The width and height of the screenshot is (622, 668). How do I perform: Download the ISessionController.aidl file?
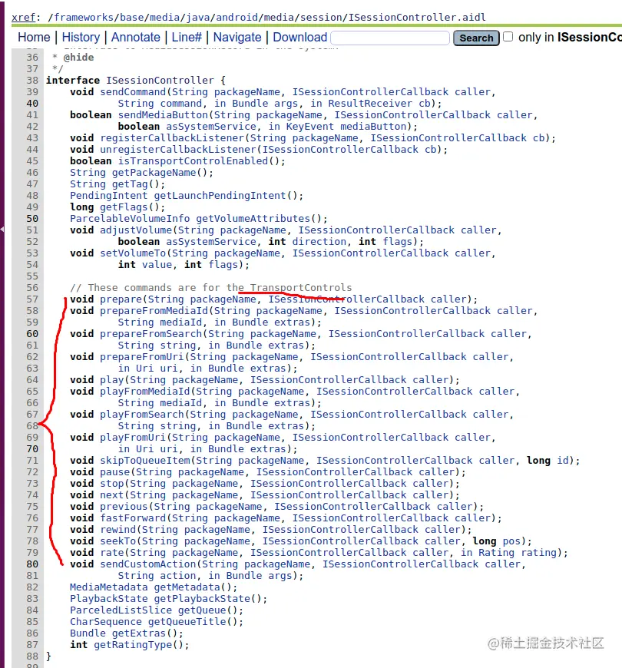pyautogui.click(x=300, y=38)
